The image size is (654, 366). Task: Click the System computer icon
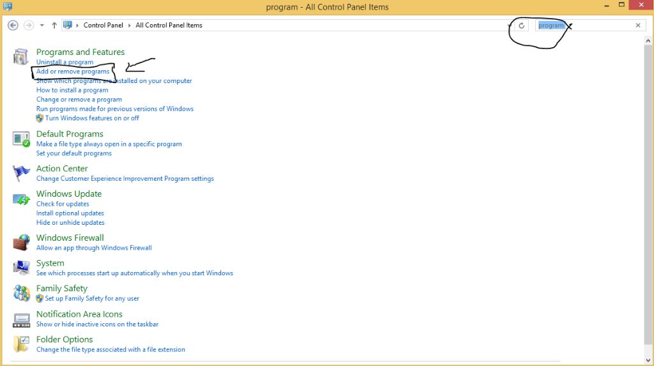pyautogui.click(x=21, y=268)
